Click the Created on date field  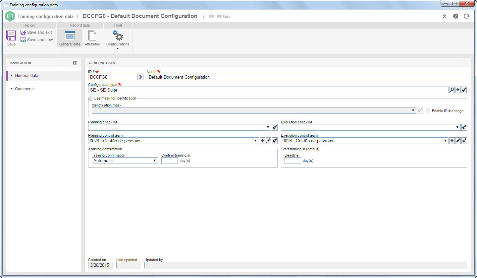pos(100,265)
